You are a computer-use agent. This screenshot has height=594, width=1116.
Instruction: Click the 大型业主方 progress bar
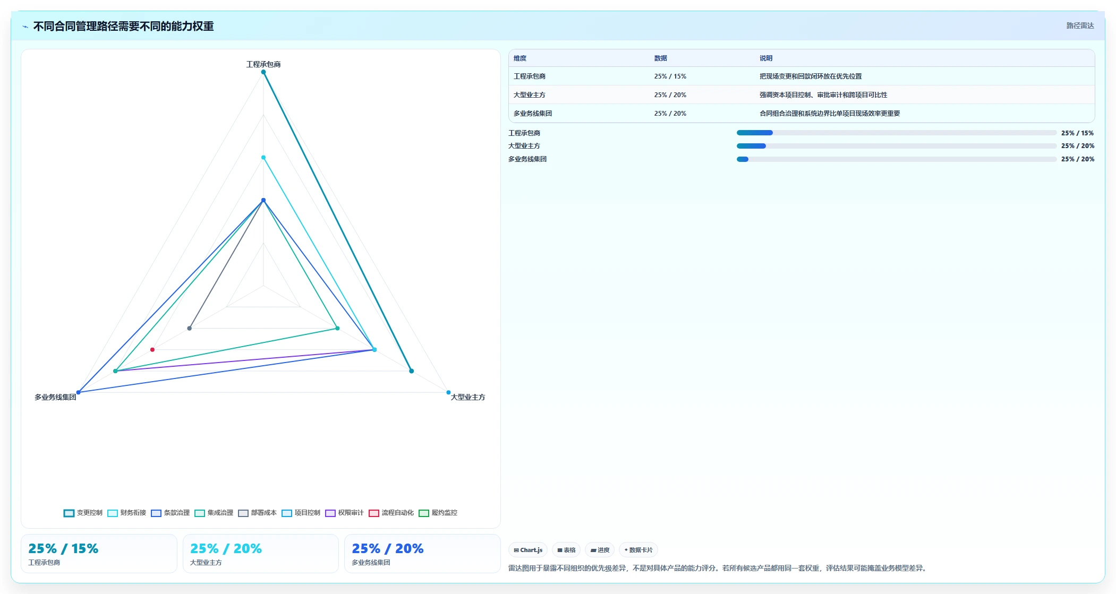896,146
